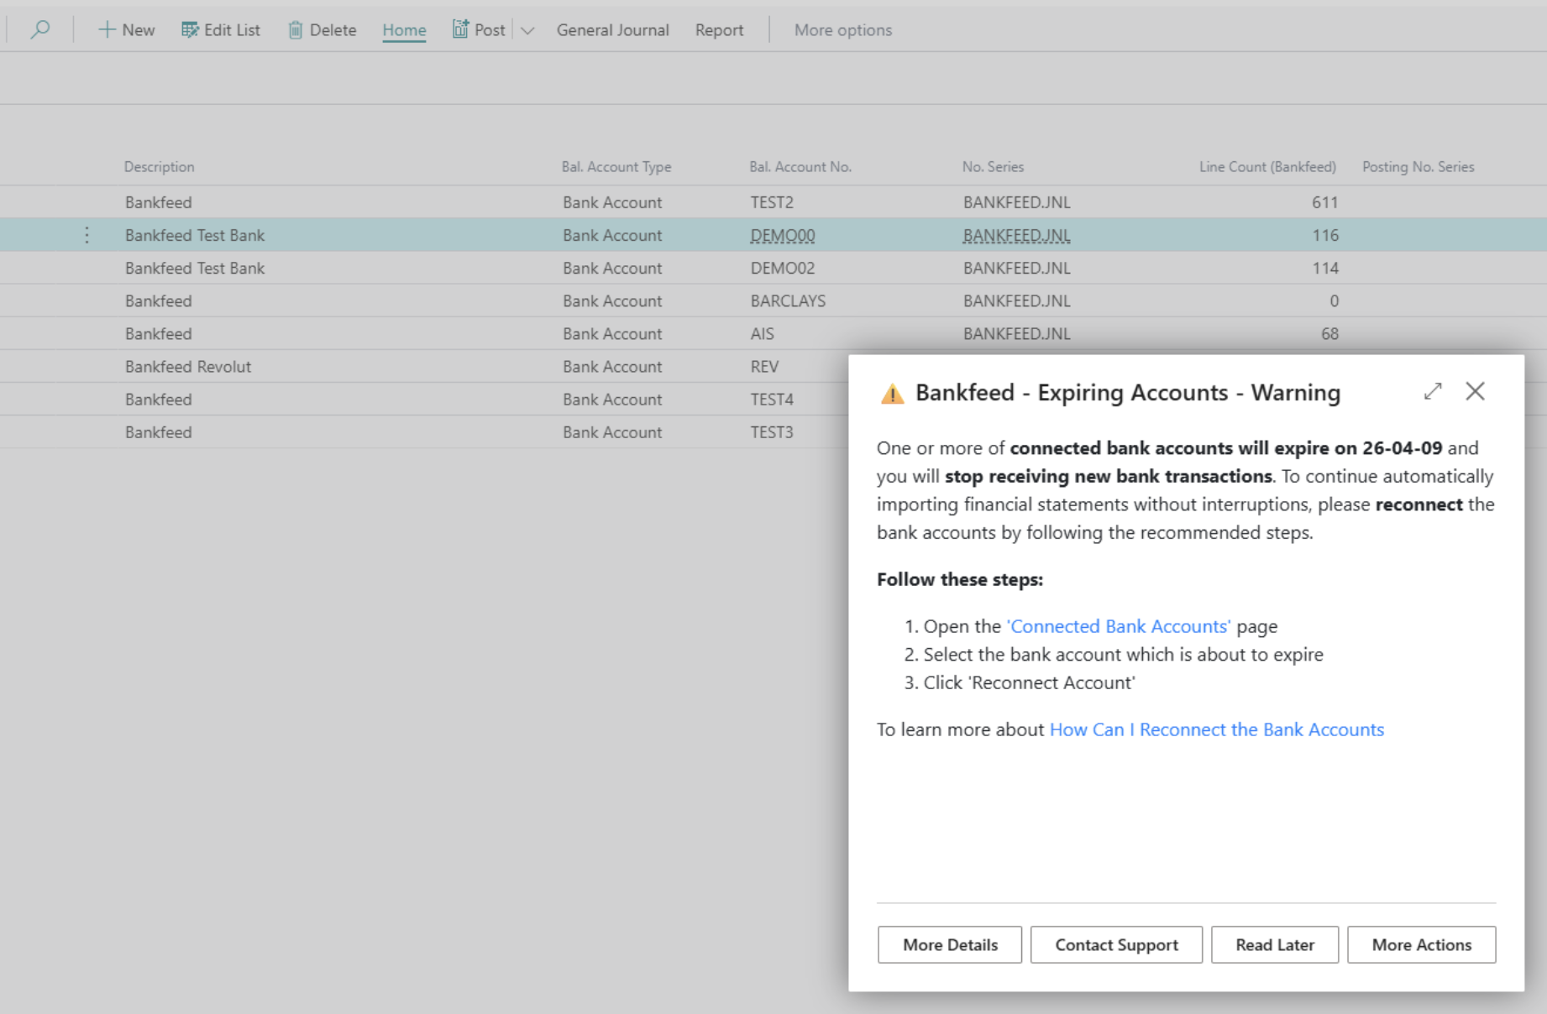Select the TEST3 account cell
The width and height of the screenshot is (1547, 1014).
[x=772, y=432]
